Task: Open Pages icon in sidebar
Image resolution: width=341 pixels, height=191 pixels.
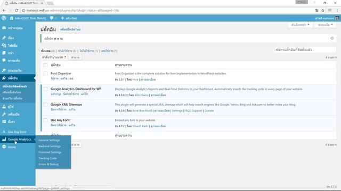Action: click(4, 53)
